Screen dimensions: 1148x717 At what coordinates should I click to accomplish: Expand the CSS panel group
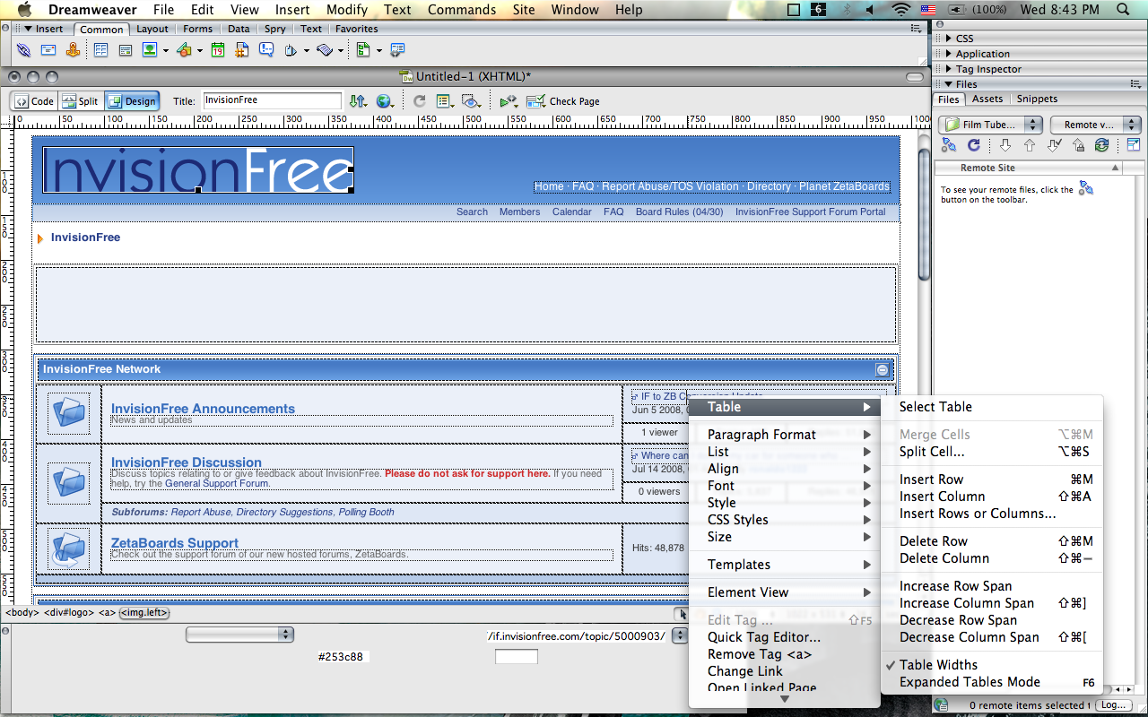pos(949,39)
